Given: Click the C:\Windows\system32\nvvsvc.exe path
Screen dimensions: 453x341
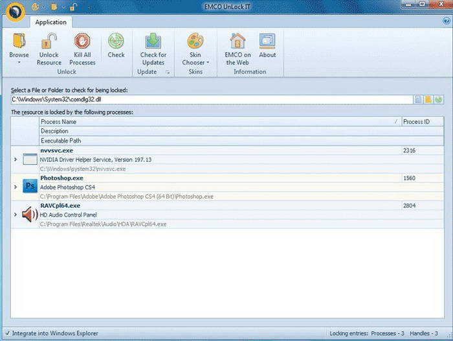Looking at the screenshot, I should click(x=83, y=169).
